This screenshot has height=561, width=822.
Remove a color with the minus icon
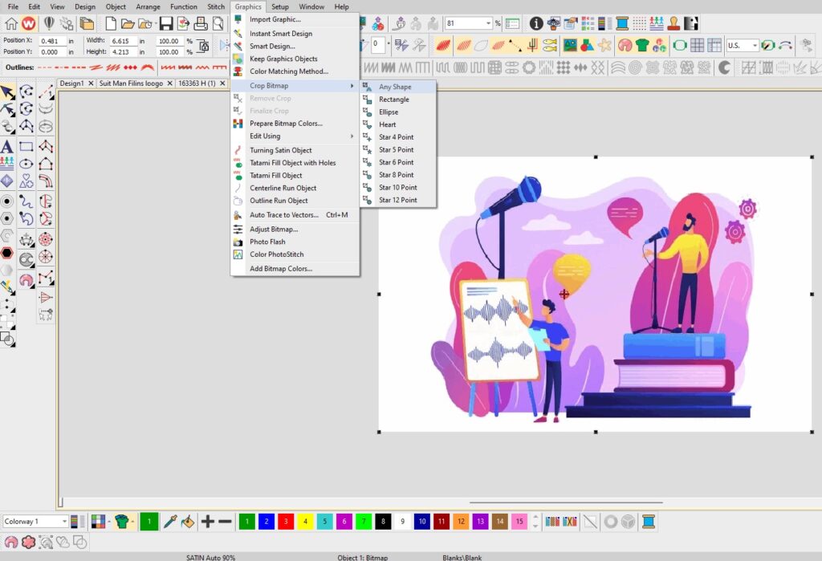(x=225, y=521)
